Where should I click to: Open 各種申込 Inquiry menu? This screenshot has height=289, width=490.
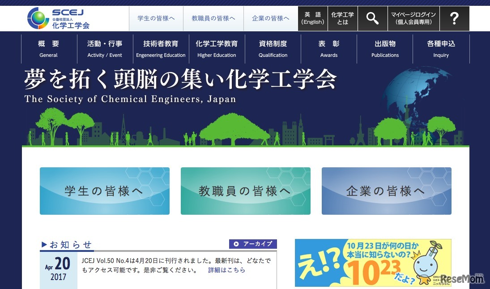(441, 49)
